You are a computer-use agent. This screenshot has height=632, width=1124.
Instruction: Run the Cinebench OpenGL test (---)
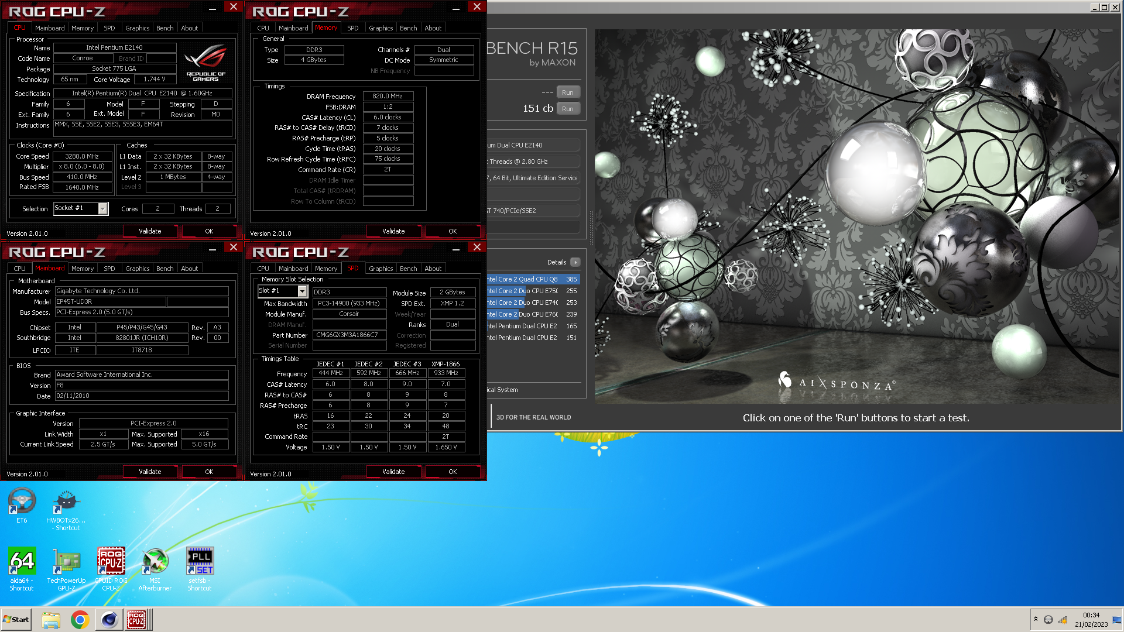coord(568,92)
